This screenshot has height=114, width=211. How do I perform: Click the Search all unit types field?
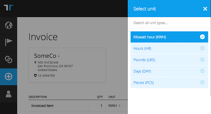[x=169, y=23]
